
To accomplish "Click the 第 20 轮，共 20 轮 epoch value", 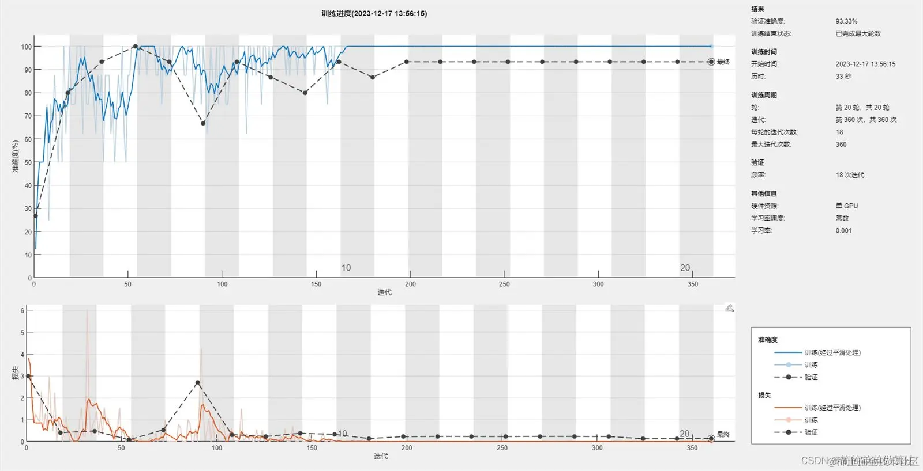I will click(862, 108).
